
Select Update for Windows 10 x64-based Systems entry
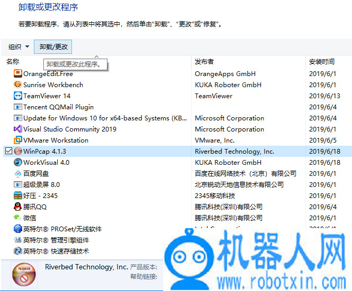105,118
